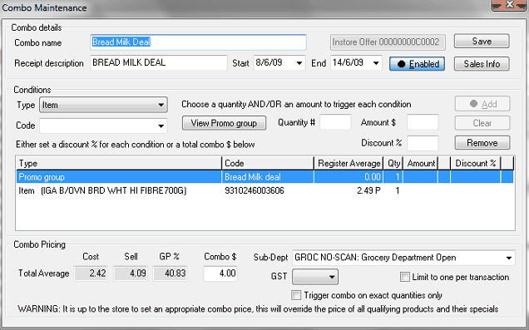Image resolution: width=529 pixels, height=330 pixels.
Task: Check Limit to one per transaction
Action: pyautogui.click(x=404, y=277)
